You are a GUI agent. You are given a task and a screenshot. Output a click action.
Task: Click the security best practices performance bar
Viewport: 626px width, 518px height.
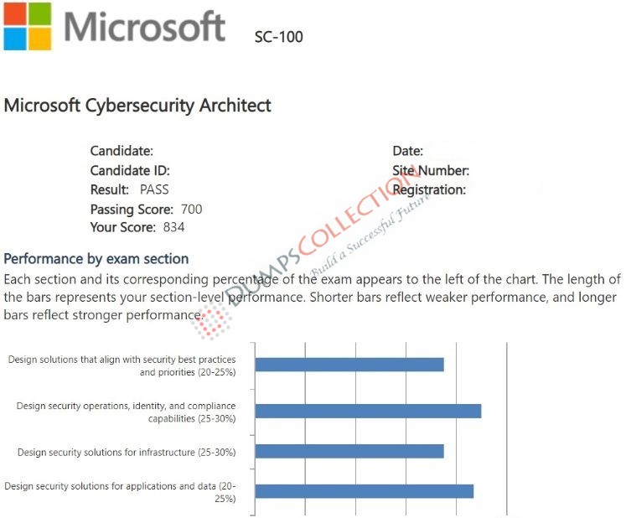tap(349, 365)
